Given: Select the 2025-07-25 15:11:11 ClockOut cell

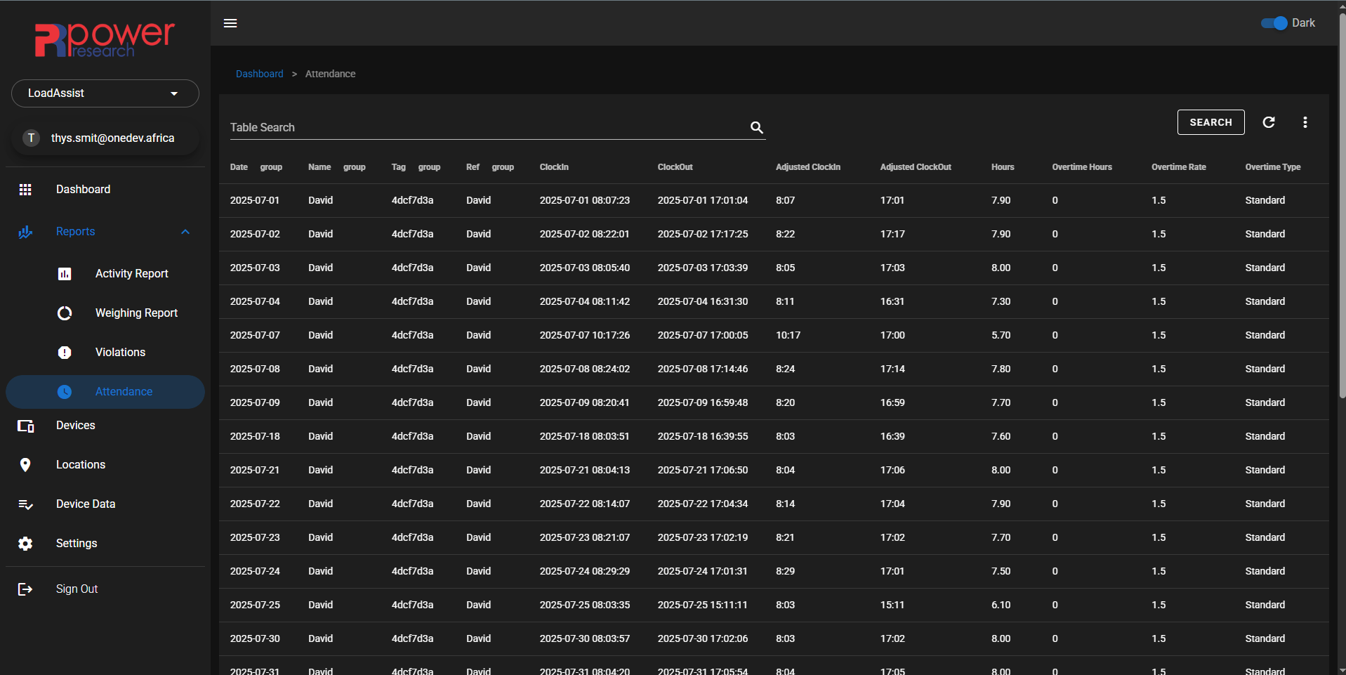Looking at the screenshot, I should pyautogui.click(x=702, y=605).
